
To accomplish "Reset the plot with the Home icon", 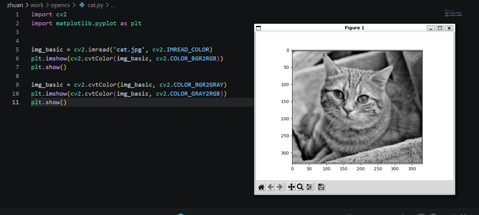I will click(x=261, y=187).
